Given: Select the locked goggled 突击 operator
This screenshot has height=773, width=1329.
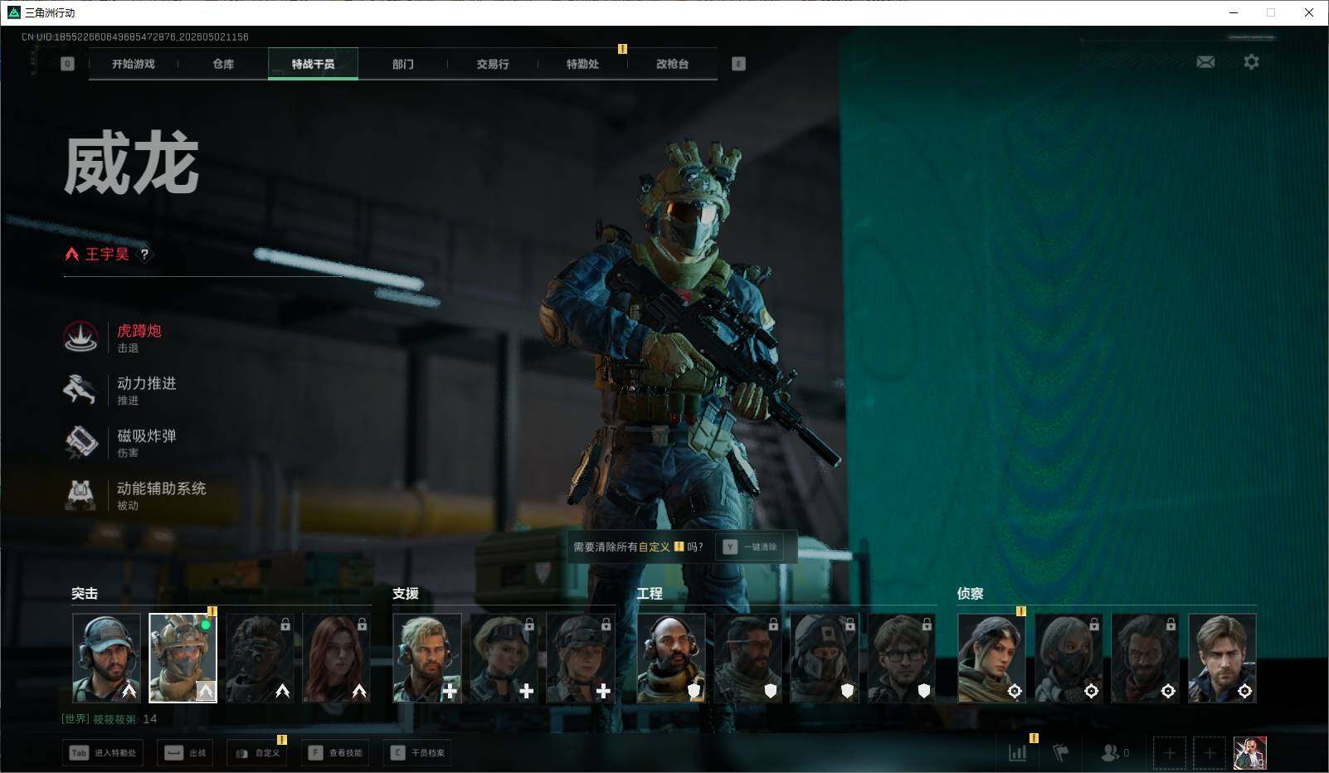Looking at the screenshot, I should click(x=260, y=658).
